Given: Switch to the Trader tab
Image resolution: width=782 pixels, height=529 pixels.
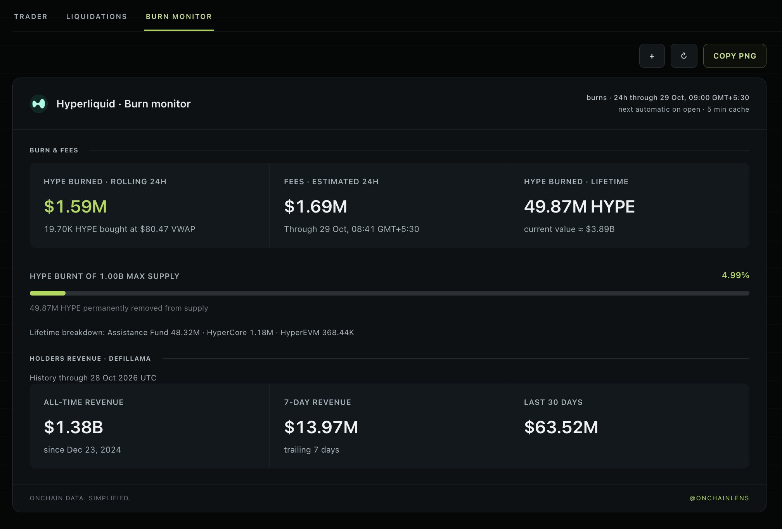Looking at the screenshot, I should click(31, 17).
